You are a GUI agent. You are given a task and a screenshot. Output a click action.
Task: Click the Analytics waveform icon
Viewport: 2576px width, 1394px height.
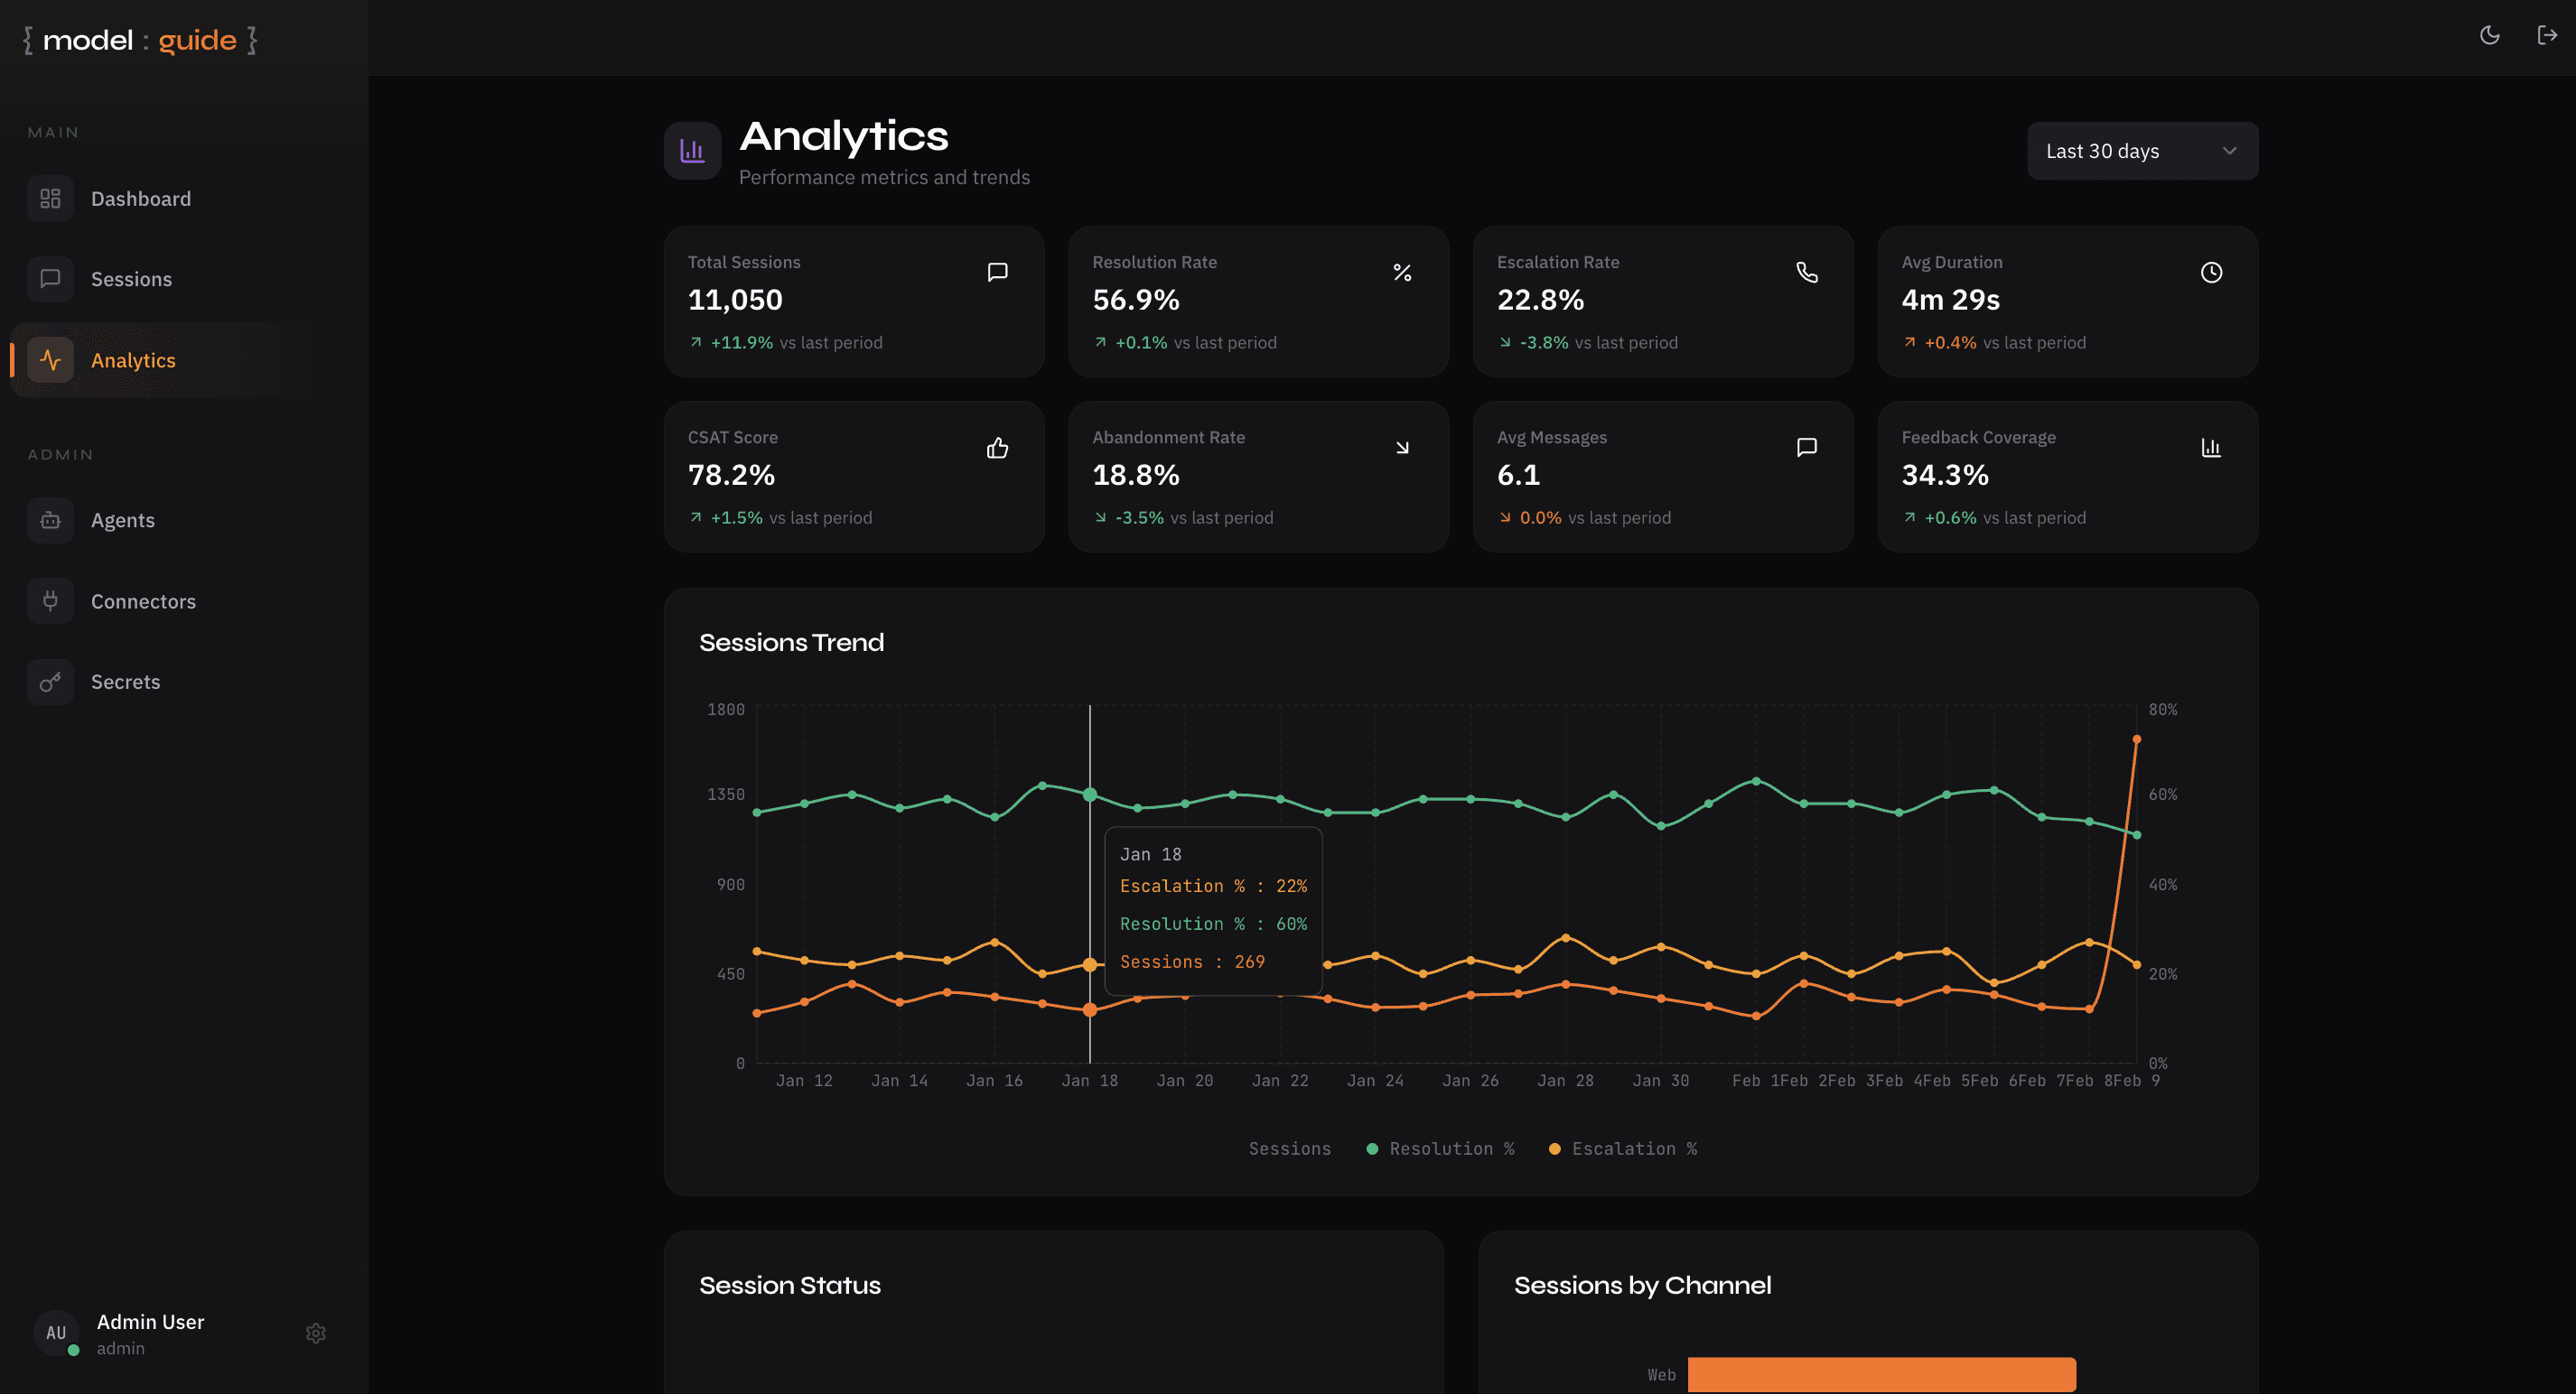(x=50, y=359)
